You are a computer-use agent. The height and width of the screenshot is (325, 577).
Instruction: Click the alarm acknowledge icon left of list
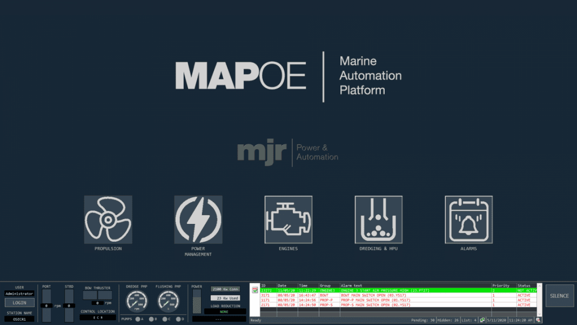[x=254, y=290]
